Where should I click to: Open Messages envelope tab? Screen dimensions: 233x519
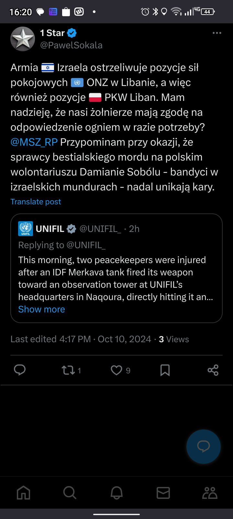tap(163, 493)
